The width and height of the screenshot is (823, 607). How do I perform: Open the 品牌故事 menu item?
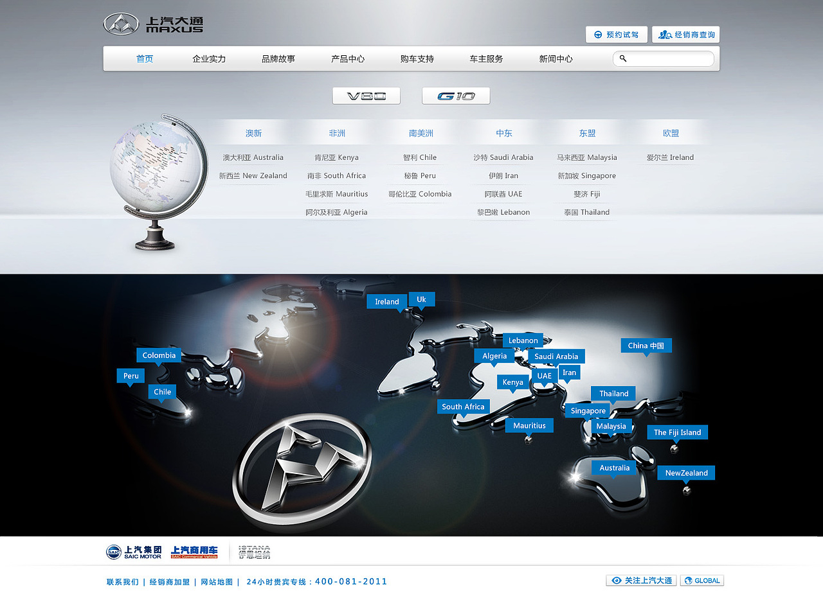tap(278, 58)
